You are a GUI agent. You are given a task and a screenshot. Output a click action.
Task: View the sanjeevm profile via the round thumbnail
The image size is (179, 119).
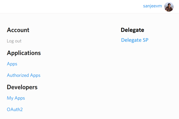click(169, 7)
